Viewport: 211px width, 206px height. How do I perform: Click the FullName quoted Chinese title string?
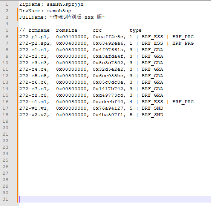77,17
